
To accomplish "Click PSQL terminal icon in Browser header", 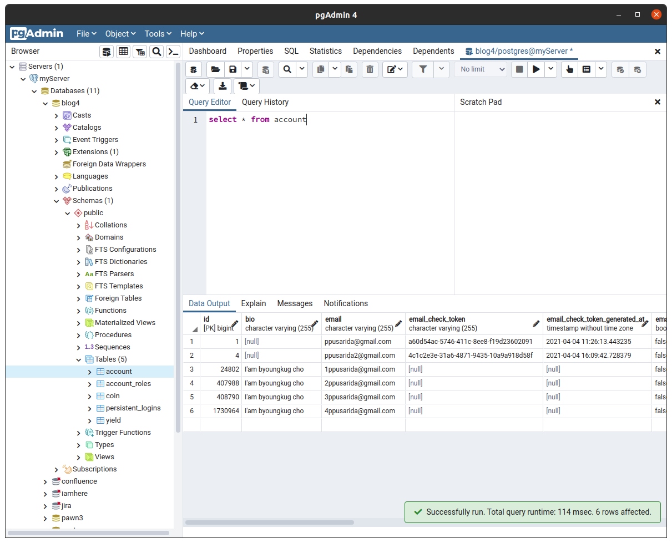I will [x=173, y=52].
